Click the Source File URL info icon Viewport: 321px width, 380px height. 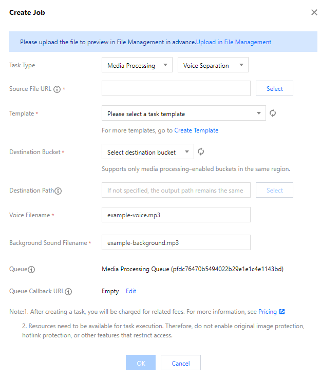click(x=57, y=89)
